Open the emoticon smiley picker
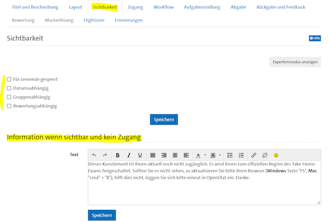This screenshot has width=329, height=222. 276,155
